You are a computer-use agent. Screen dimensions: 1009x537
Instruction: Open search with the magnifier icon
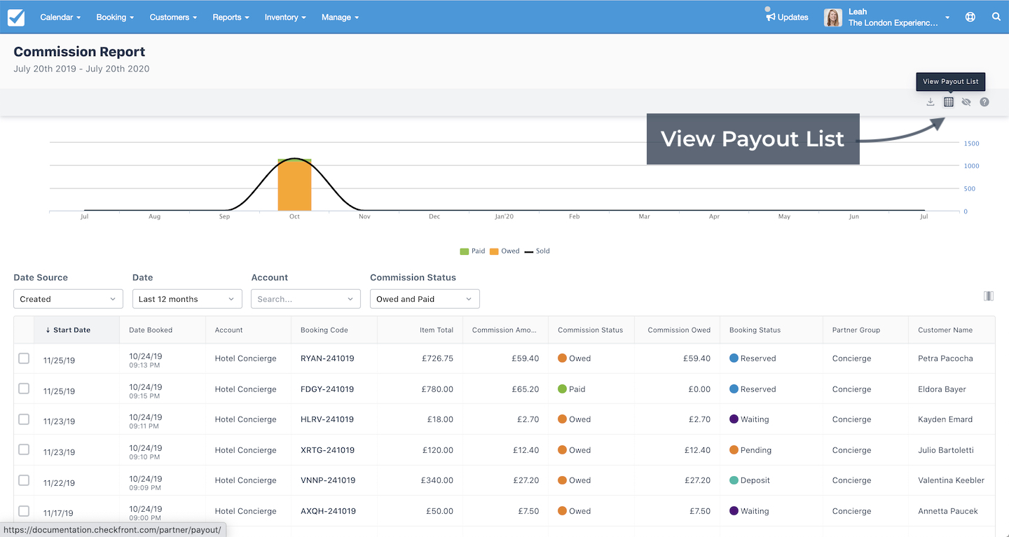tap(996, 18)
